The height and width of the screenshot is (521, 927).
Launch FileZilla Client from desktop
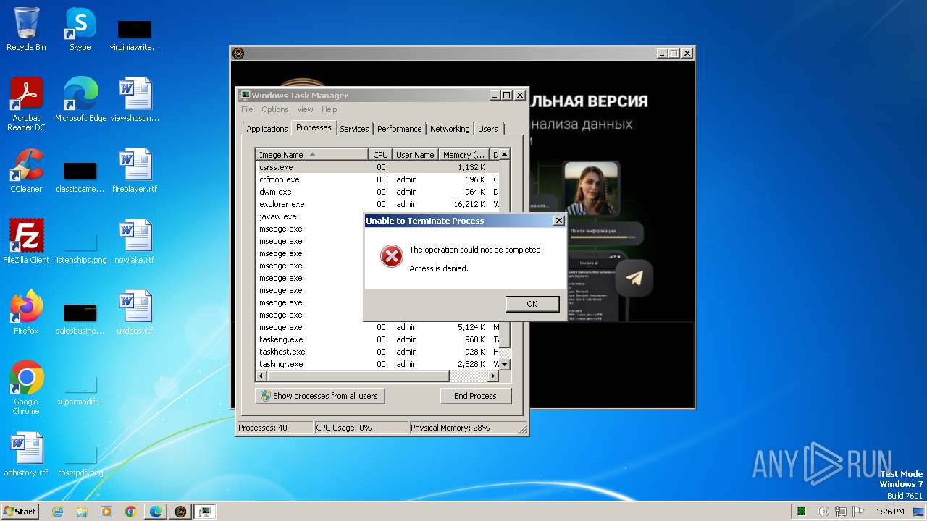tap(26, 242)
